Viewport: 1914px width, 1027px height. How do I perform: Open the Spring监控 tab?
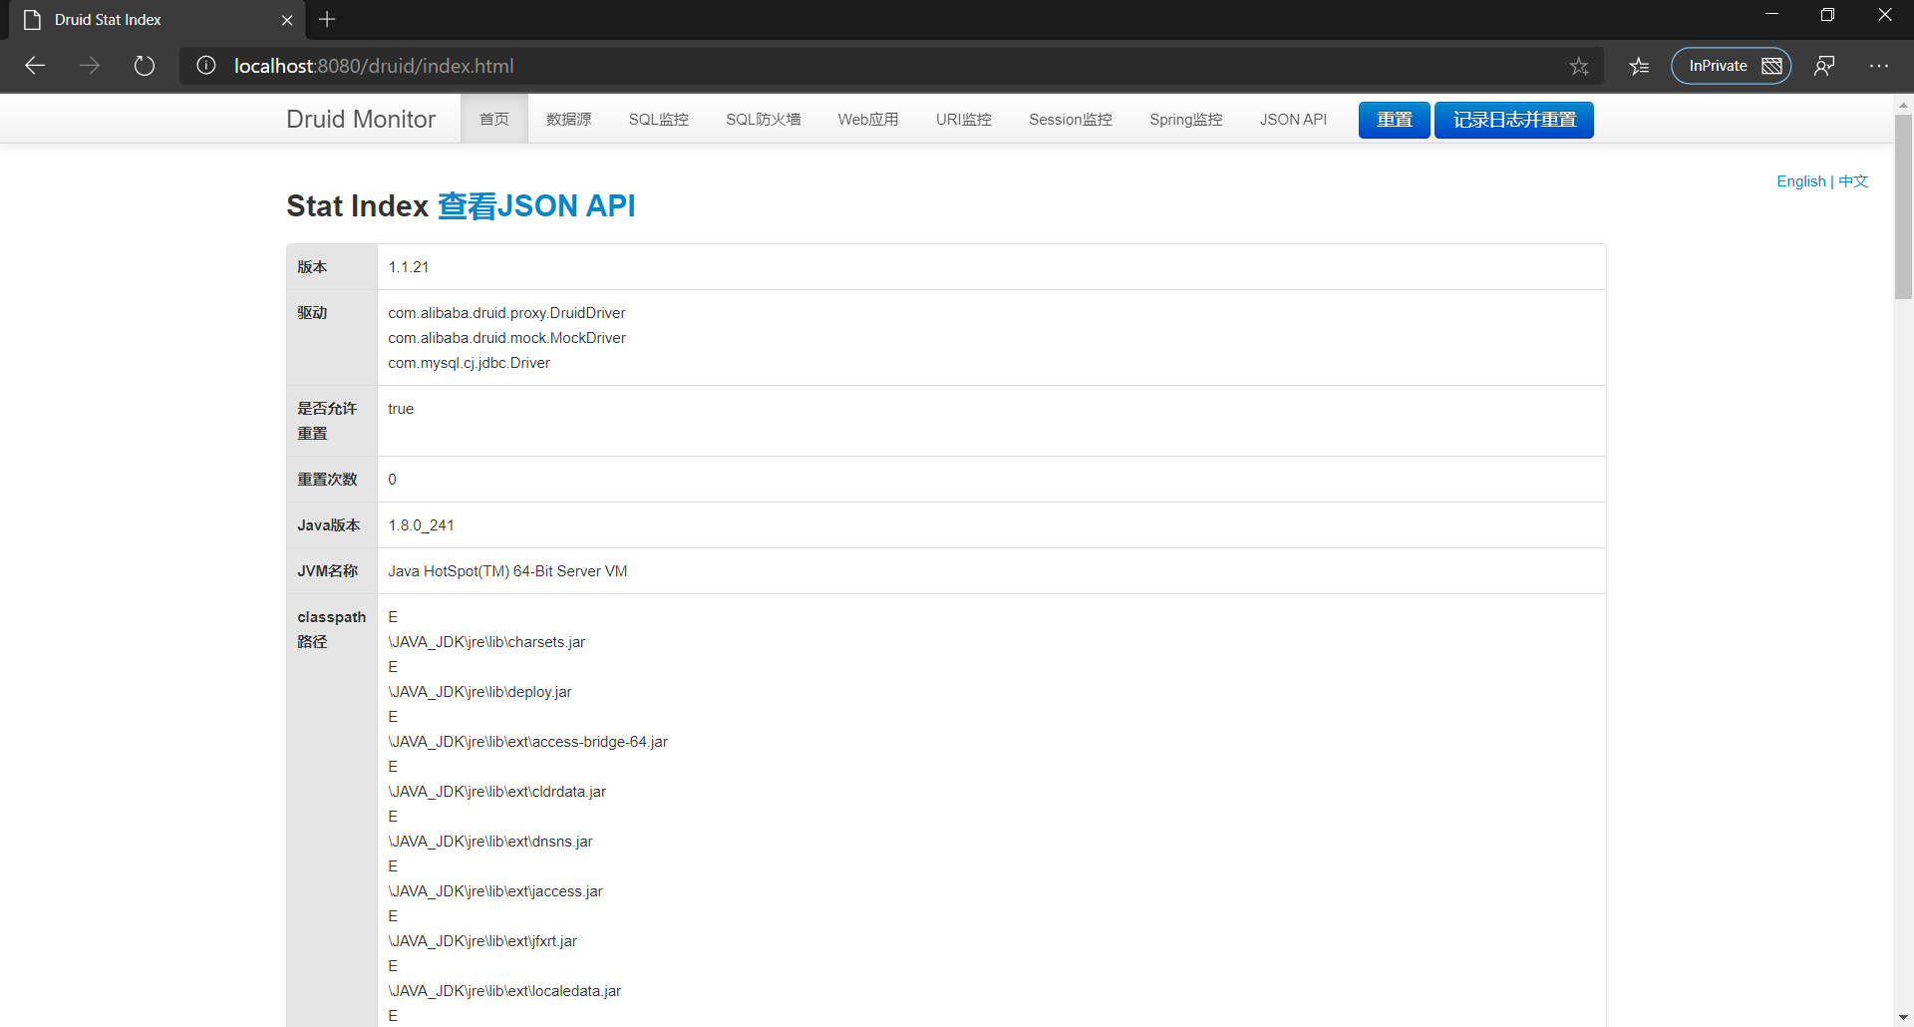pyautogui.click(x=1186, y=119)
